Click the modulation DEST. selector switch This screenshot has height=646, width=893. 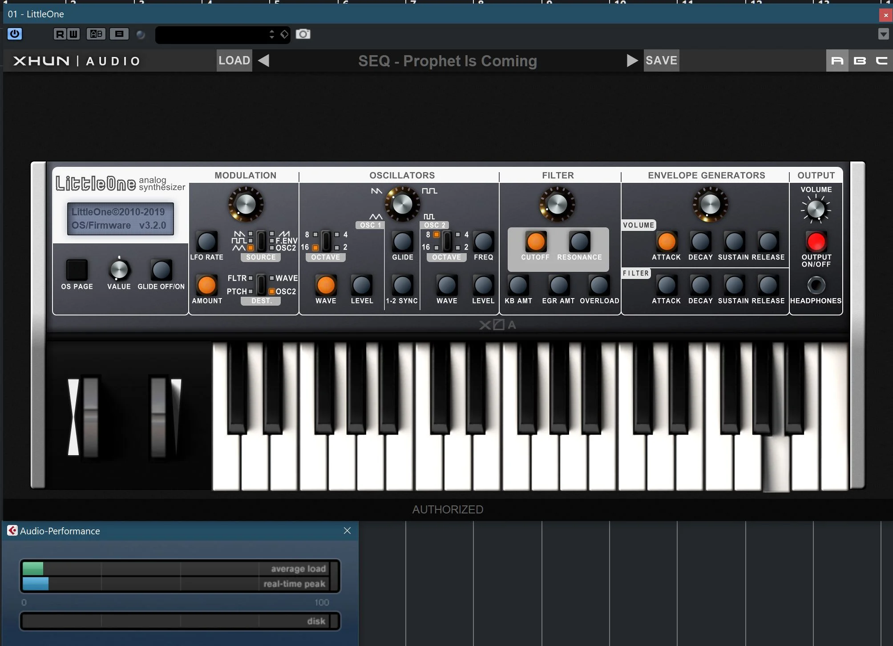[261, 285]
